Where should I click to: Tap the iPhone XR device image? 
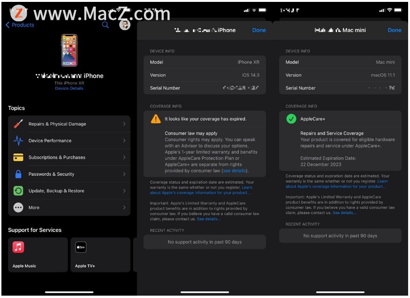[69, 50]
